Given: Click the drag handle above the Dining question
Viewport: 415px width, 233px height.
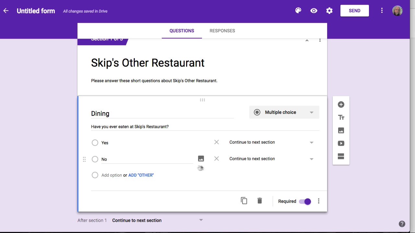Looking at the screenshot, I should coord(202,100).
